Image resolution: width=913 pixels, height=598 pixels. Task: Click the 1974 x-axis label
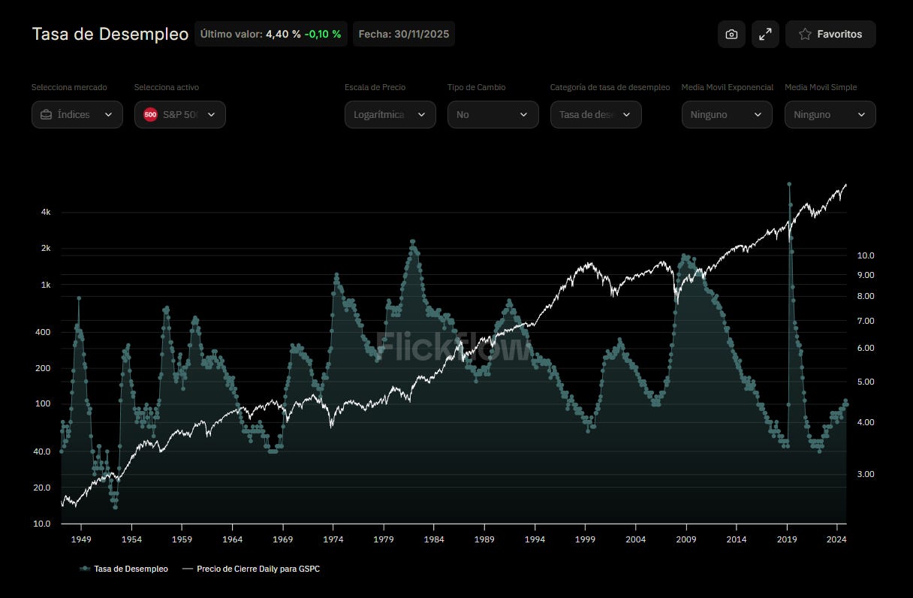click(333, 539)
